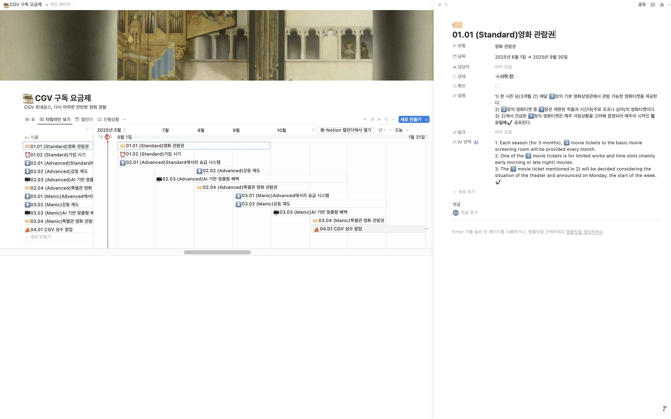
Task: Click Notion 캘린더에서 열기 button
Action: [346, 130]
